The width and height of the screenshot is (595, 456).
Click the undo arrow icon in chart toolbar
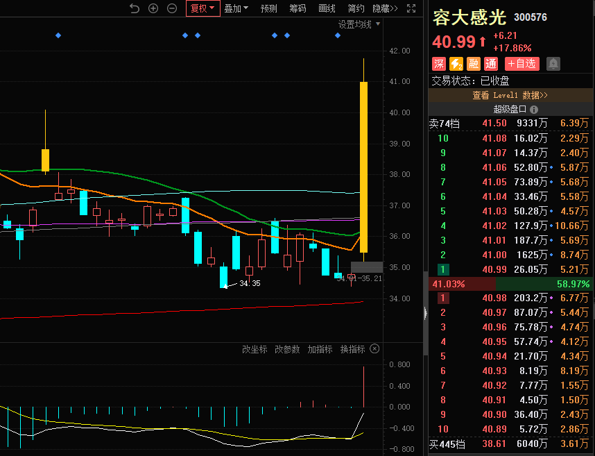[135, 8]
